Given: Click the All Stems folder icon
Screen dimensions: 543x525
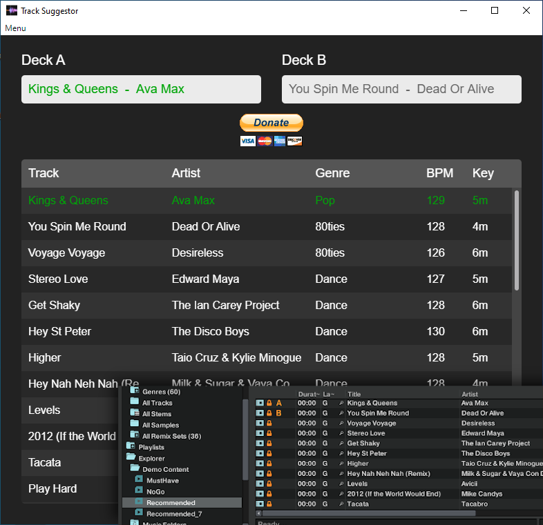Looking at the screenshot, I should point(134,413).
